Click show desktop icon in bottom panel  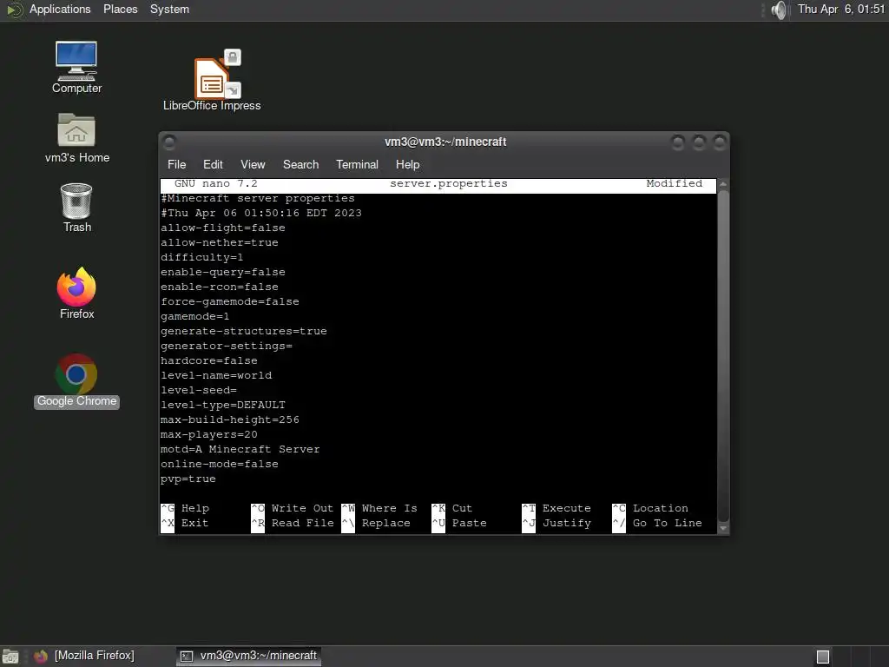click(x=10, y=657)
